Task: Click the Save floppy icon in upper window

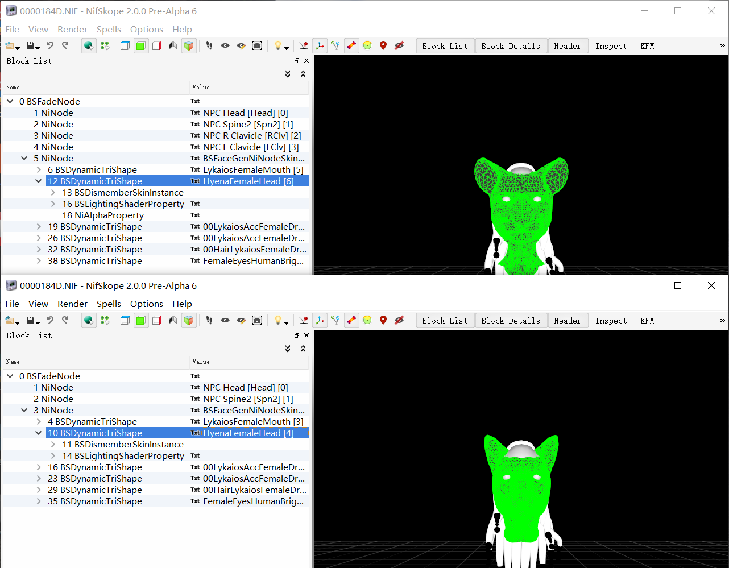Action: coord(31,46)
